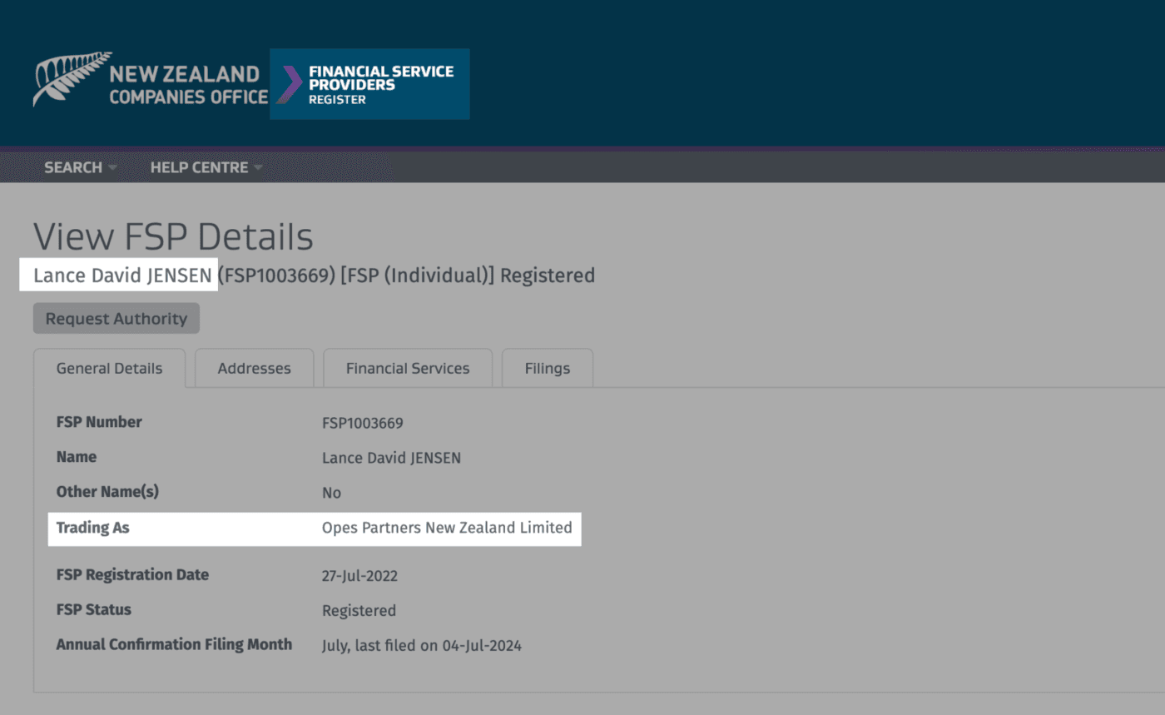Viewport: 1165px width, 715px height.
Task: Click the Opes Partners New Zealand Limited text
Action: pyautogui.click(x=447, y=528)
